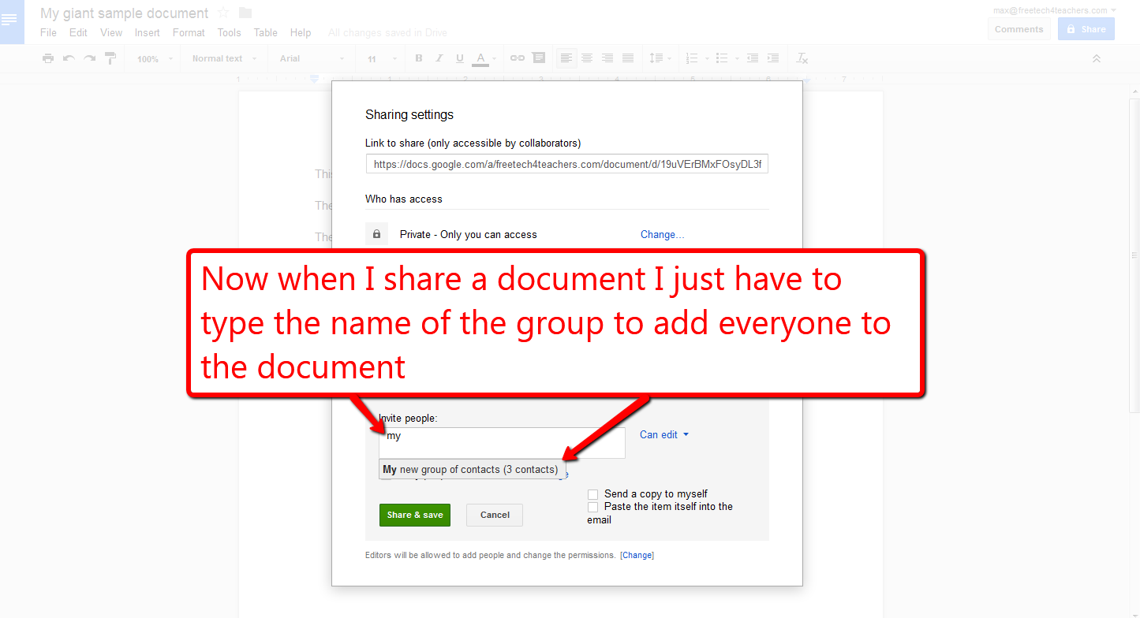Check Send a copy to myself
The height and width of the screenshot is (618, 1140).
593,494
